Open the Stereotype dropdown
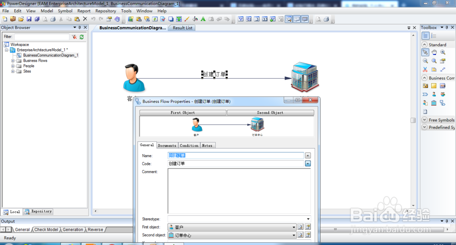 click(x=308, y=219)
